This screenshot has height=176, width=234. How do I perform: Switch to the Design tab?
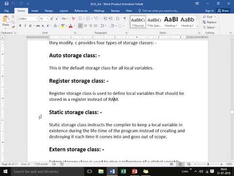pos(49,11)
